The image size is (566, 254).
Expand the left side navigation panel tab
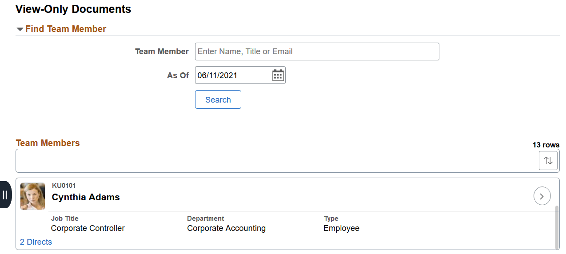coord(5,195)
